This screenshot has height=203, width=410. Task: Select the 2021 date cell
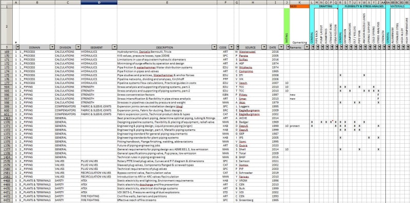275,161
